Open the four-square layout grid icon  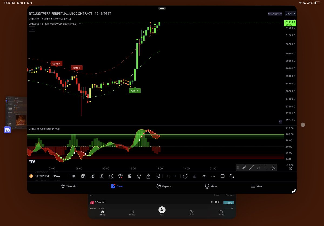(130, 176)
